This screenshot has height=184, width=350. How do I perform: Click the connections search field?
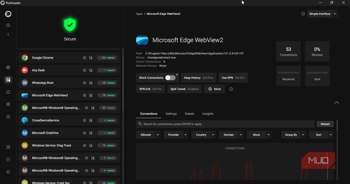click(225, 124)
